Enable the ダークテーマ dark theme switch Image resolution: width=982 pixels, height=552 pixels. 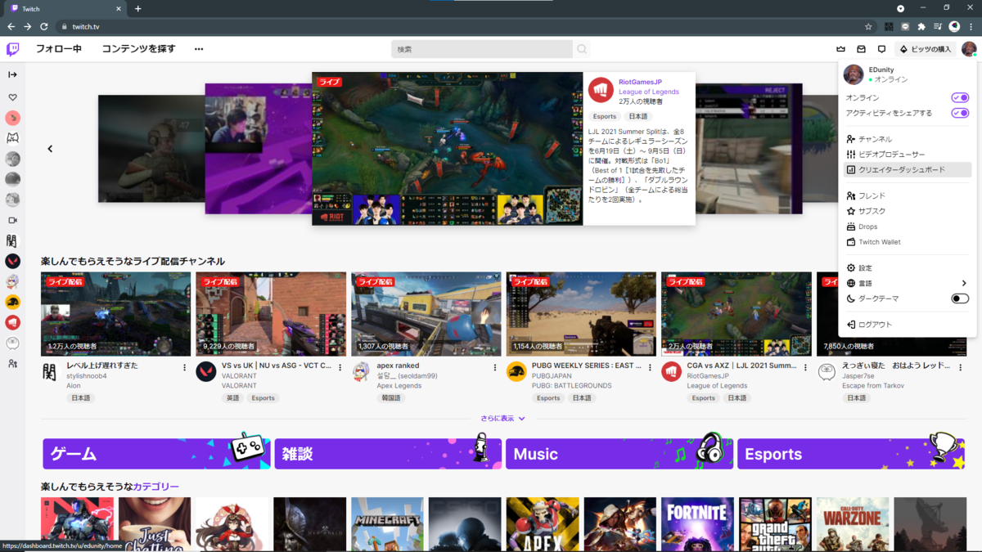960,298
